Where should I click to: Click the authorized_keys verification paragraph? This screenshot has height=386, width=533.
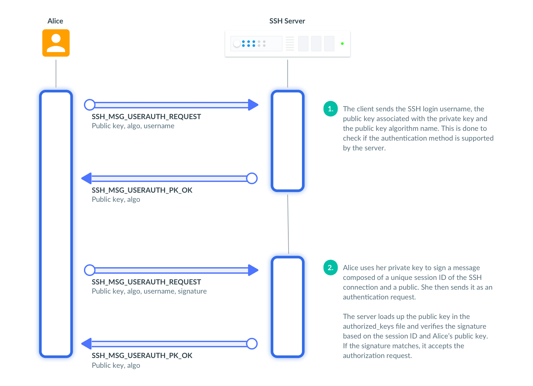point(415,336)
